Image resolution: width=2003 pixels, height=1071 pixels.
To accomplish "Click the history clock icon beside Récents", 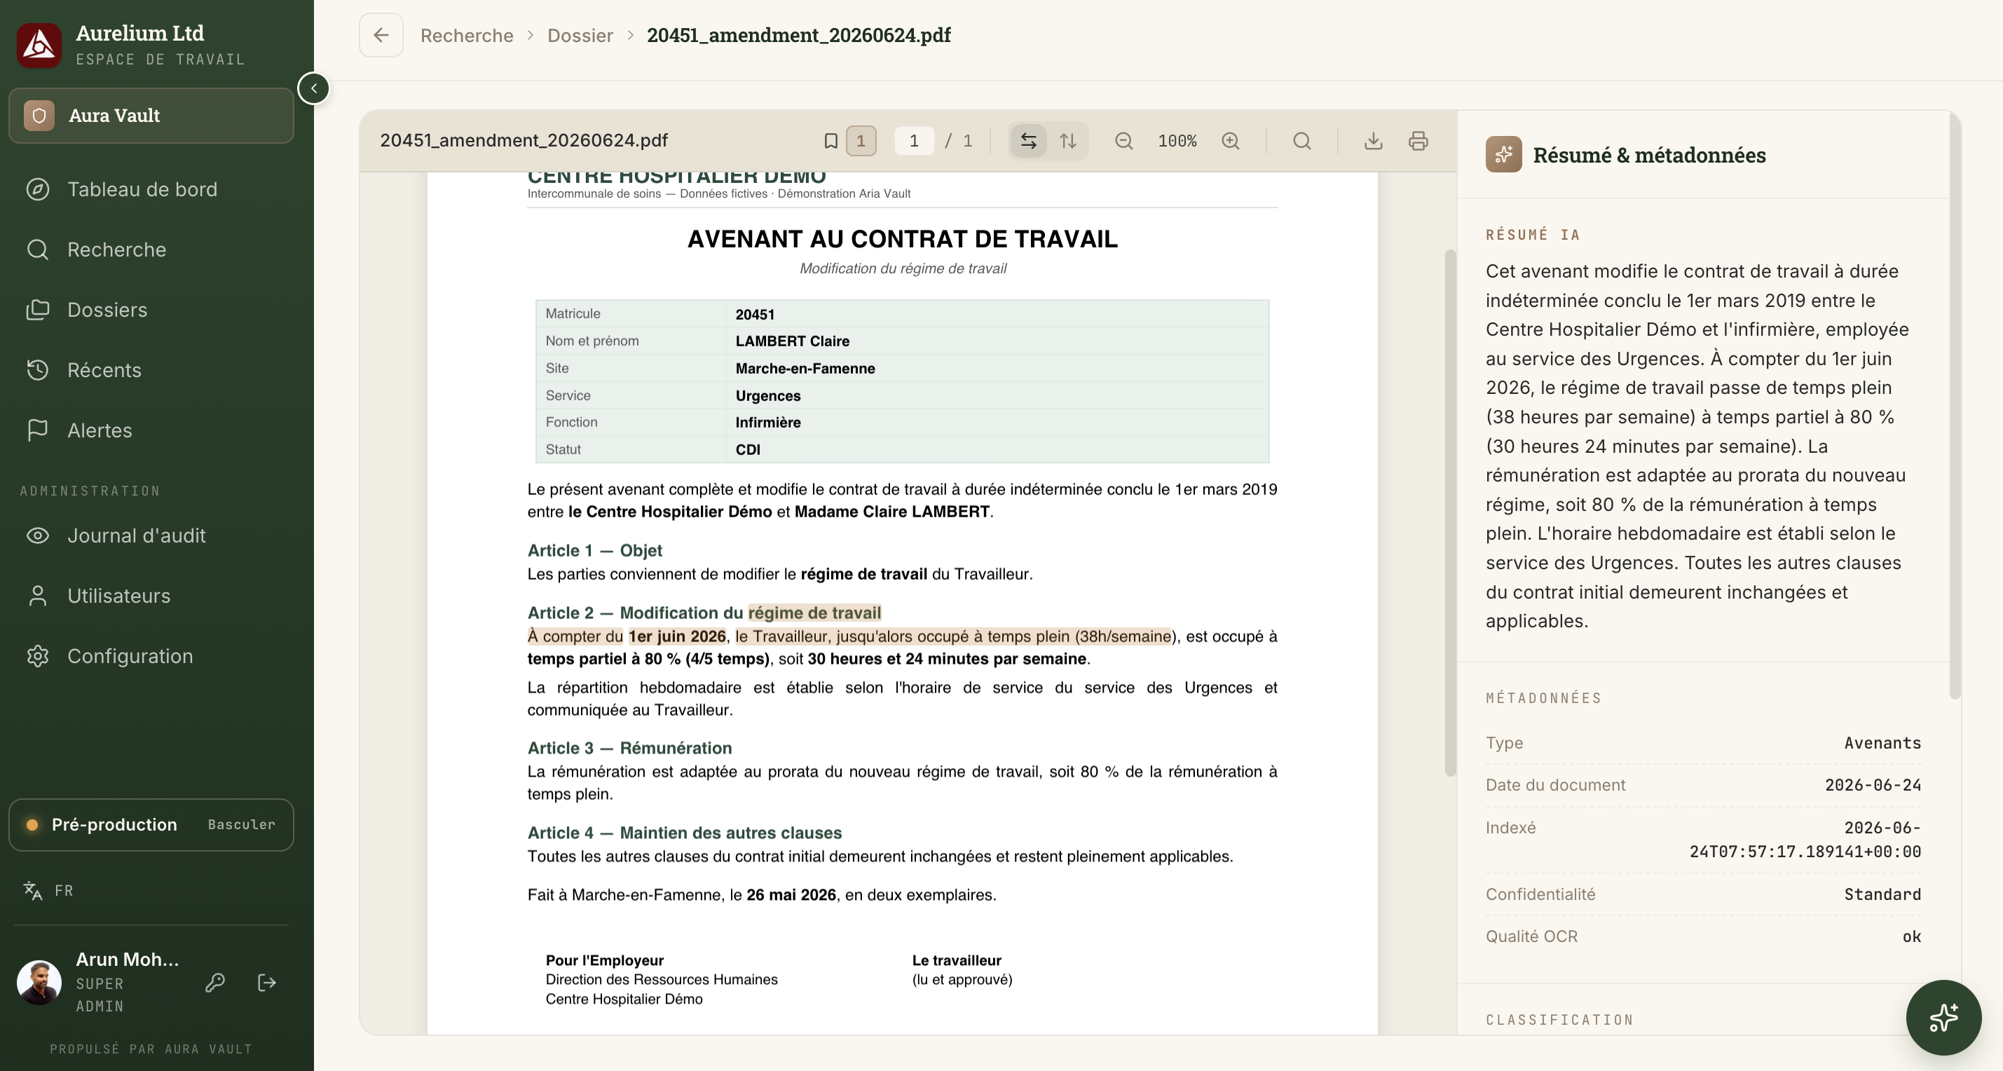I will (x=37, y=370).
